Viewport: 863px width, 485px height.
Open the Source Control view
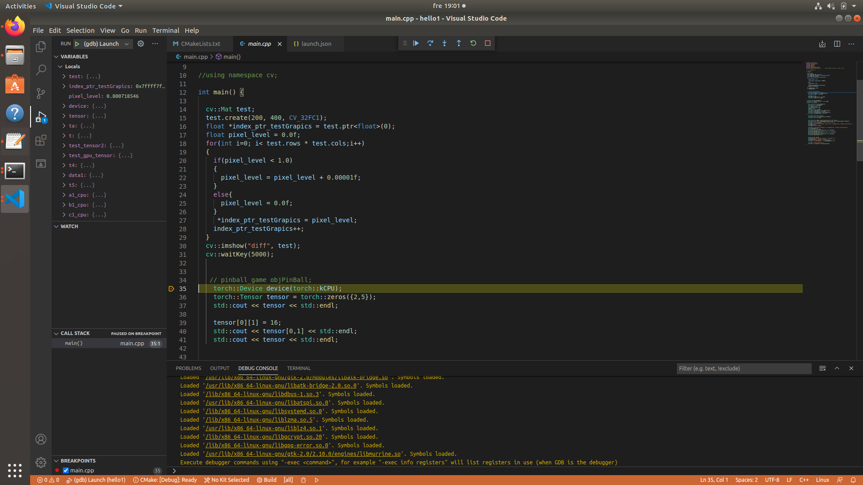[x=41, y=93]
